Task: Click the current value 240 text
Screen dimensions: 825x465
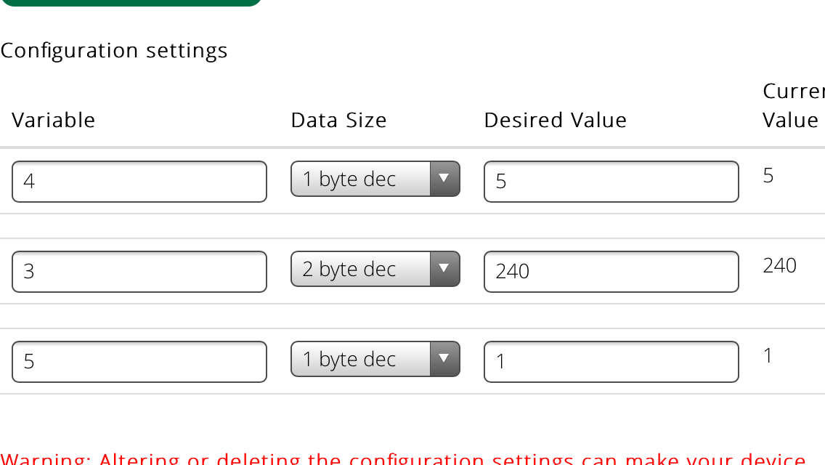Action: tap(779, 265)
